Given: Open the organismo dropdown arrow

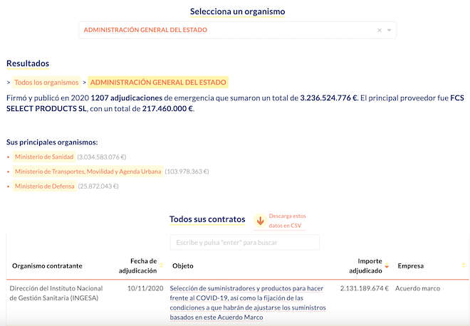Looking at the screenshot, I should [389, 30].
